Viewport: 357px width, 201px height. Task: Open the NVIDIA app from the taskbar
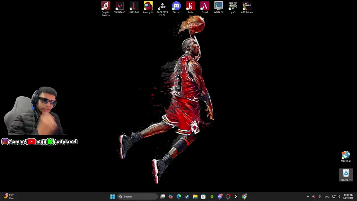211,197
